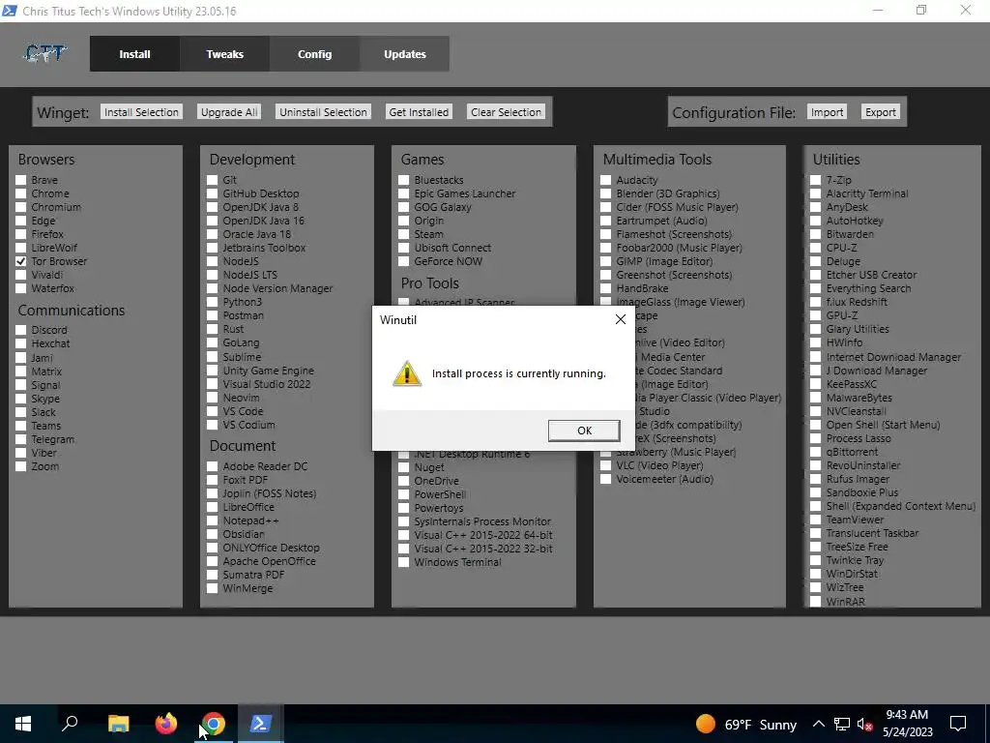Click the muted volume tray icon
990x743 pixels.
click(x=865, y=724)
